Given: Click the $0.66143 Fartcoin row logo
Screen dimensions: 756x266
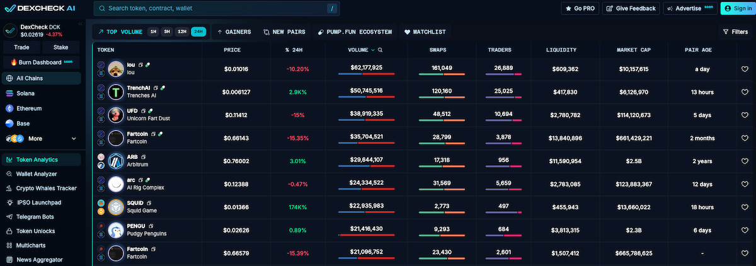Looking at the screenshot, I should pyautogui.click(x=115, y=138).
